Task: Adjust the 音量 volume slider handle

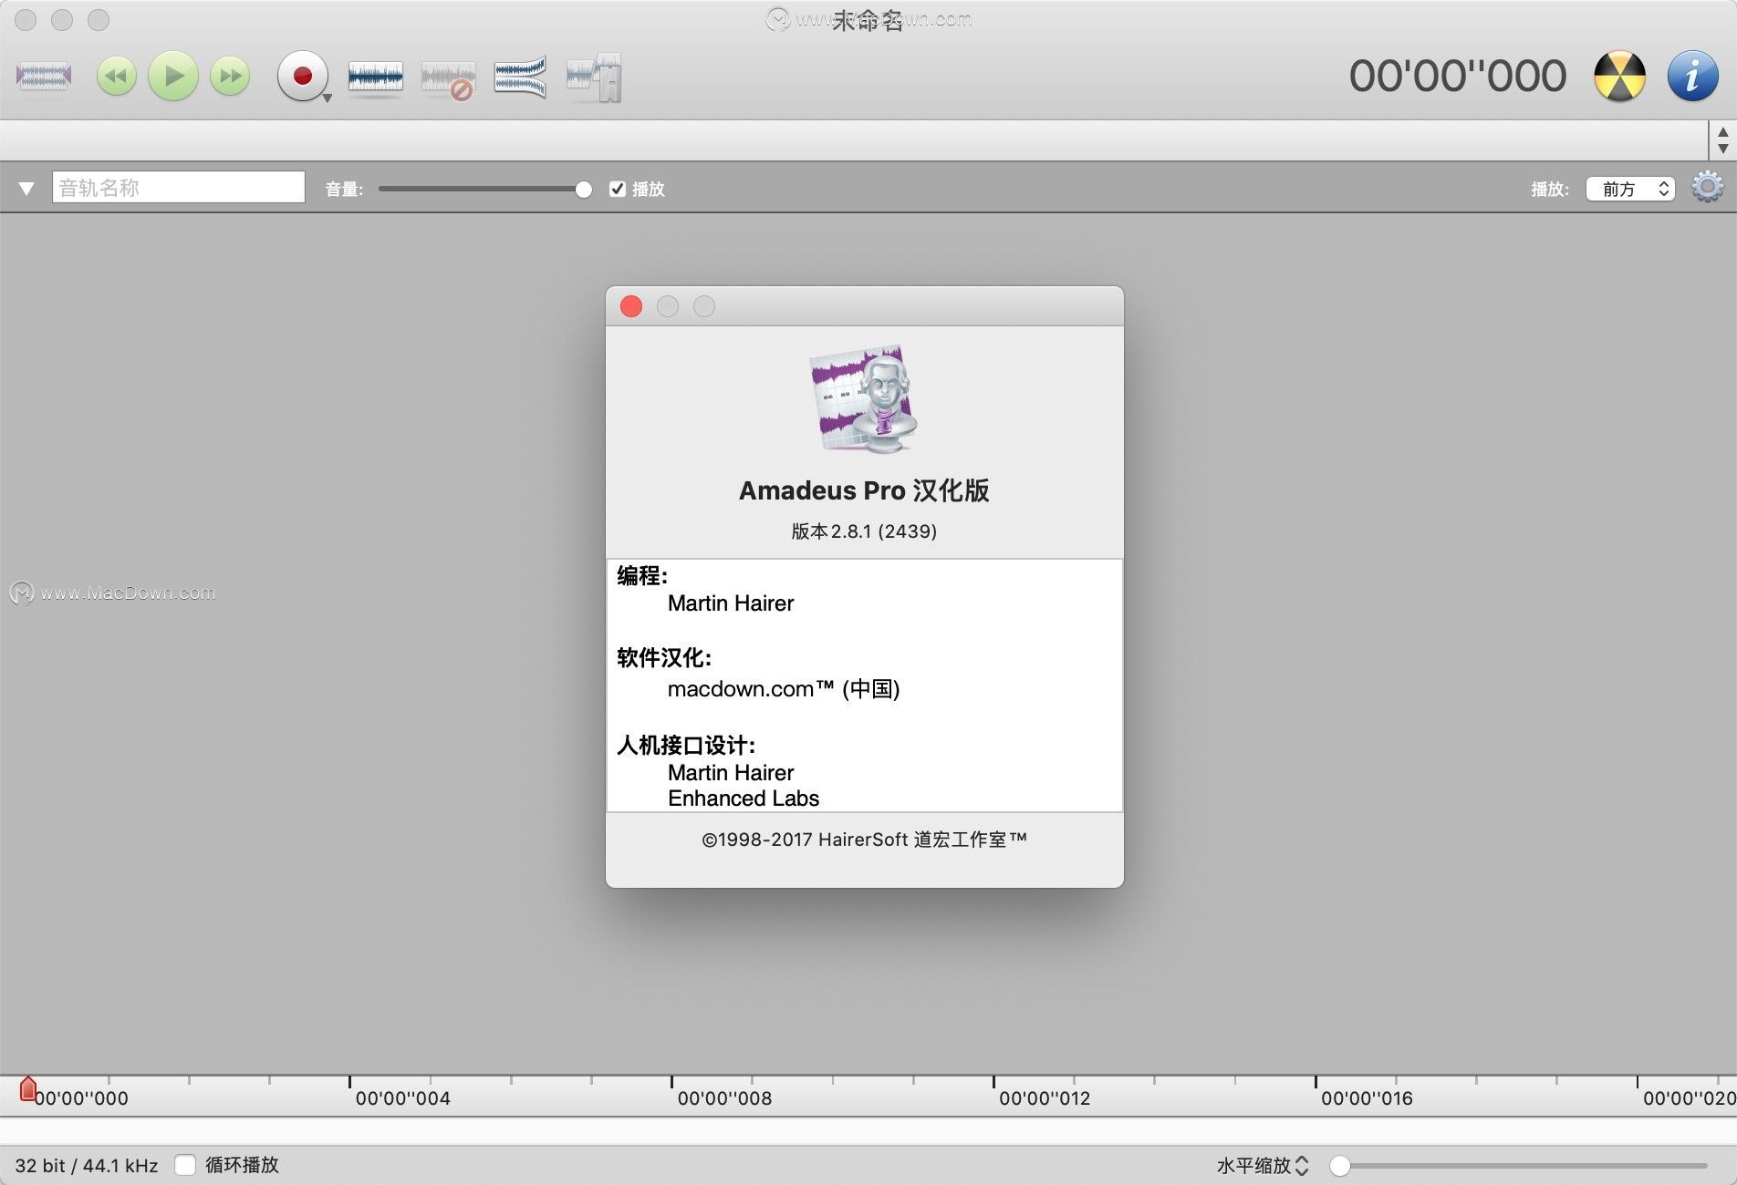Action: pyautogui.click(x=584, y=190)
